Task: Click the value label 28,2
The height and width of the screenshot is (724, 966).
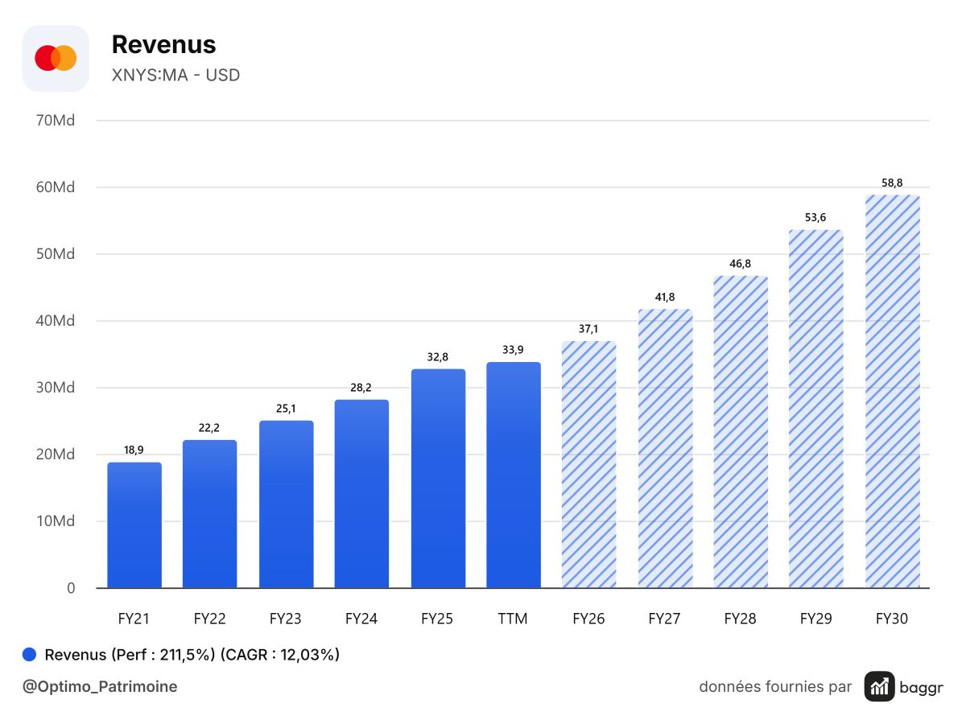Action: click(362, 388)
